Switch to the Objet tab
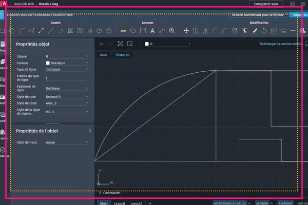The height and width of the screenshot is (205, 308). [104, 203]
